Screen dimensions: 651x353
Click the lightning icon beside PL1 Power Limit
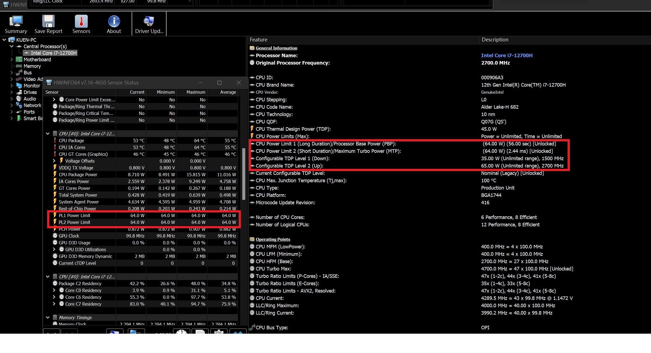pyautogui.click(x=55, y=215)
